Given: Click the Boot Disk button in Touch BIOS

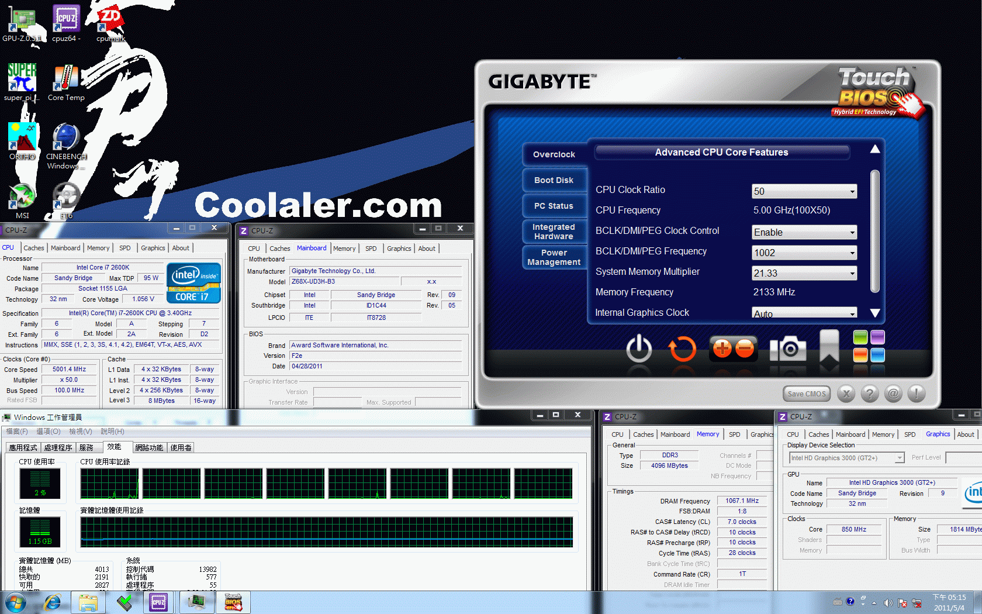Looking at the screenshot, I should pos(554,180).
